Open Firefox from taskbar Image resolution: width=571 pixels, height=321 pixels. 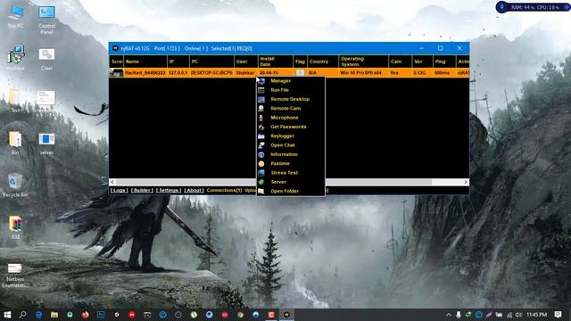(86, 315)
